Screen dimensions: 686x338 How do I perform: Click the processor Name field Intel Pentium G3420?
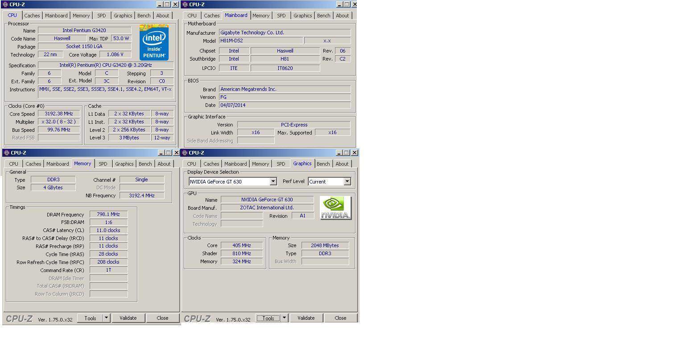click(84, 30)
